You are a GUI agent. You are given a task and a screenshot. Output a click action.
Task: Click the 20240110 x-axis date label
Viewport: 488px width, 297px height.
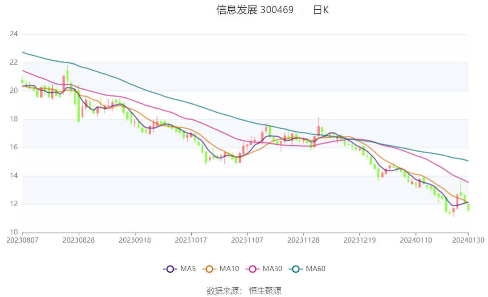pyautogui.click(x=416, y=240)
